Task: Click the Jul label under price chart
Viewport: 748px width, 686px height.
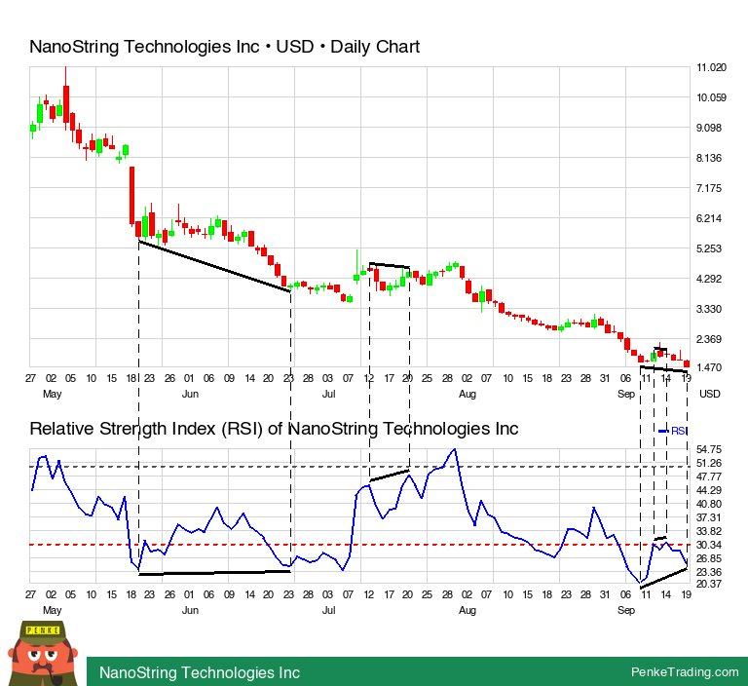Action: [x=328, y=395]
